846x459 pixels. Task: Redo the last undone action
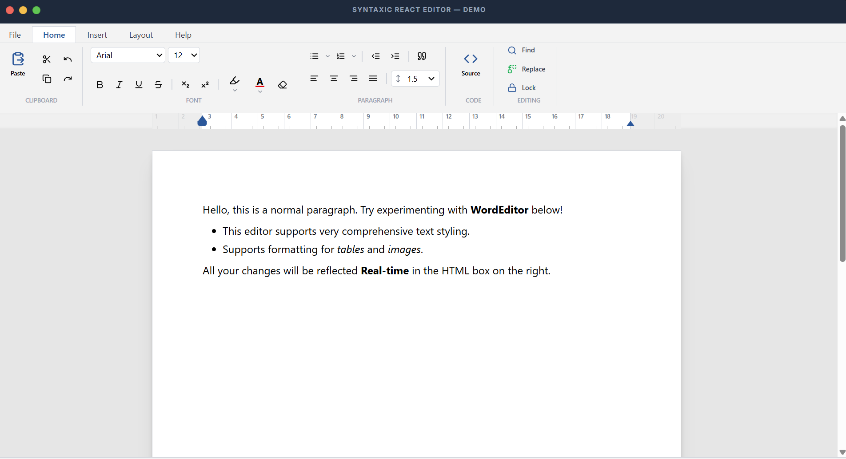click(68, 79)
